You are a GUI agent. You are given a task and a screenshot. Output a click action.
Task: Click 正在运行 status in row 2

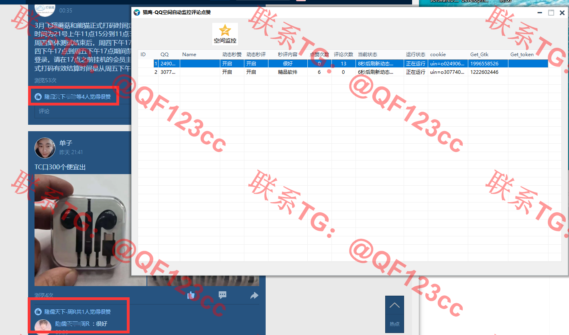(416, 72)
